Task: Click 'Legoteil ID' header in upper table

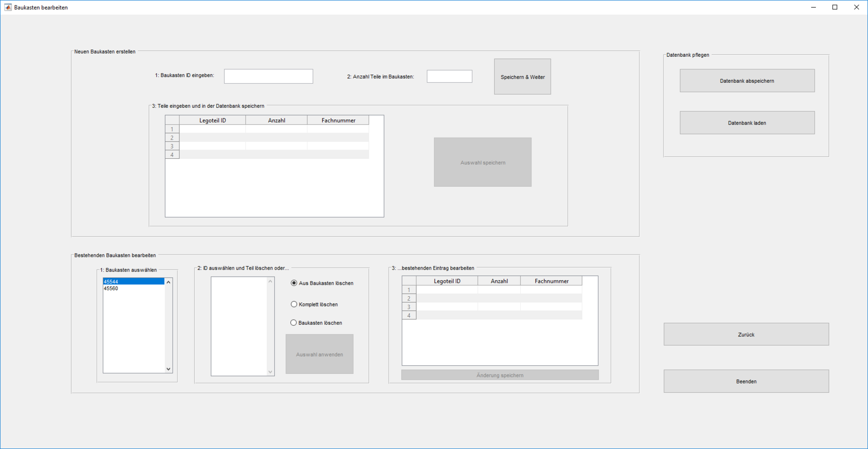Action: click(212, 120)
